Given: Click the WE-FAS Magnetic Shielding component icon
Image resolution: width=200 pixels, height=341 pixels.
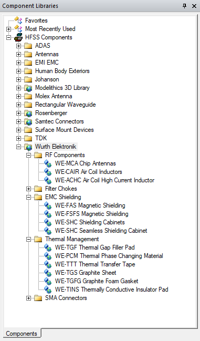Looking at the screenshot, I should point(48,206).
